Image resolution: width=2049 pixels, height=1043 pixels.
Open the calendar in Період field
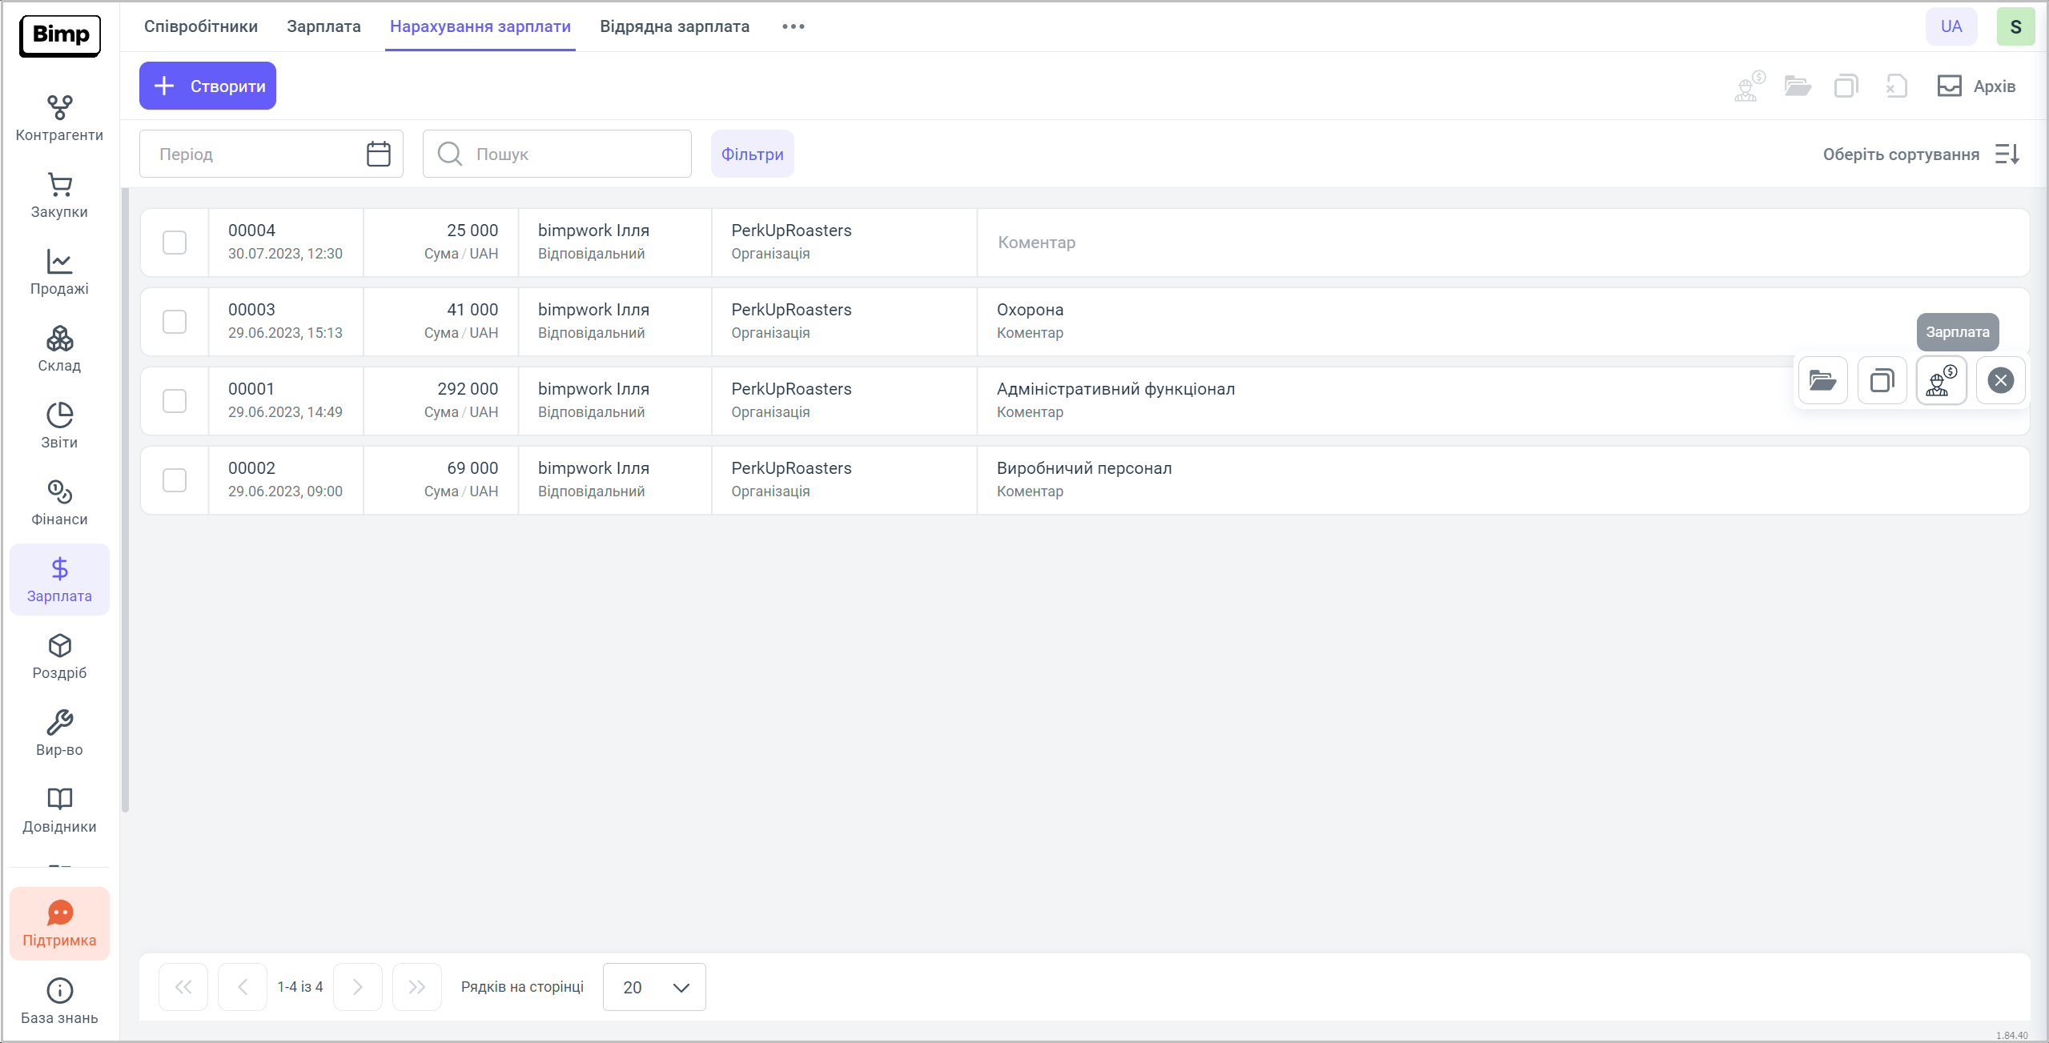(378, 154)
